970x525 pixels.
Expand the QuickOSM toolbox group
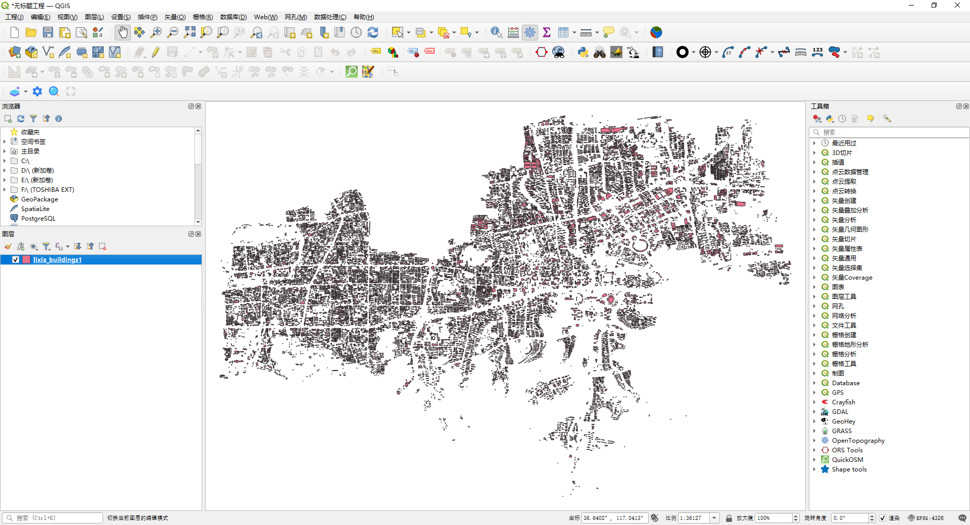click(x=814, y=460)
